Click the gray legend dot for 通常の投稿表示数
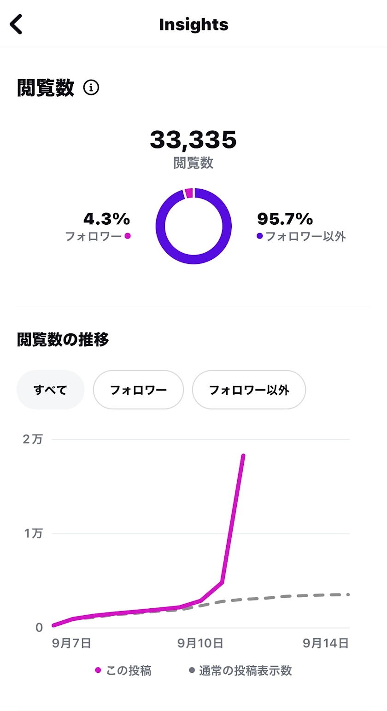The image size is (387, 711). [192, 670]
